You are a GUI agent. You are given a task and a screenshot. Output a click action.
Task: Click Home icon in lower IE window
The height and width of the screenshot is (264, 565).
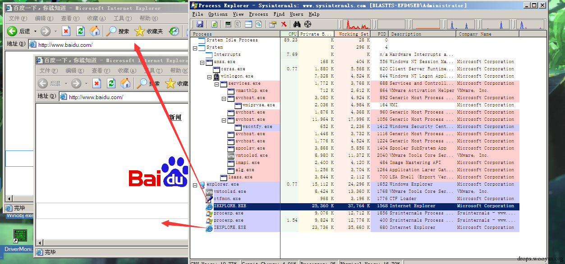pyautogui.click(x=125, y=83)
